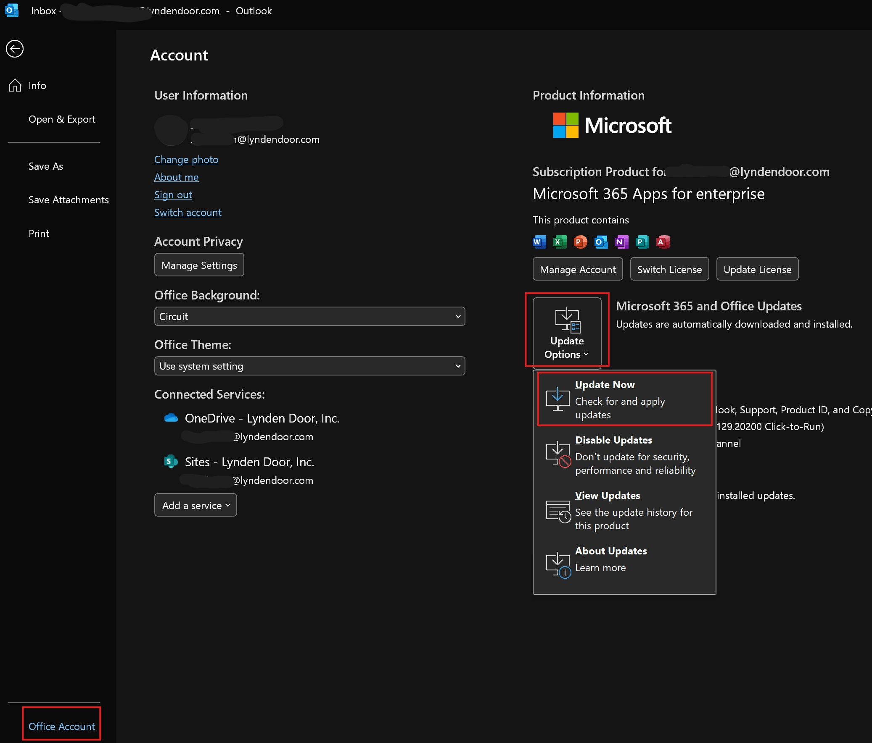
Task: Click the Account page heading
Action: pos(179,55)
